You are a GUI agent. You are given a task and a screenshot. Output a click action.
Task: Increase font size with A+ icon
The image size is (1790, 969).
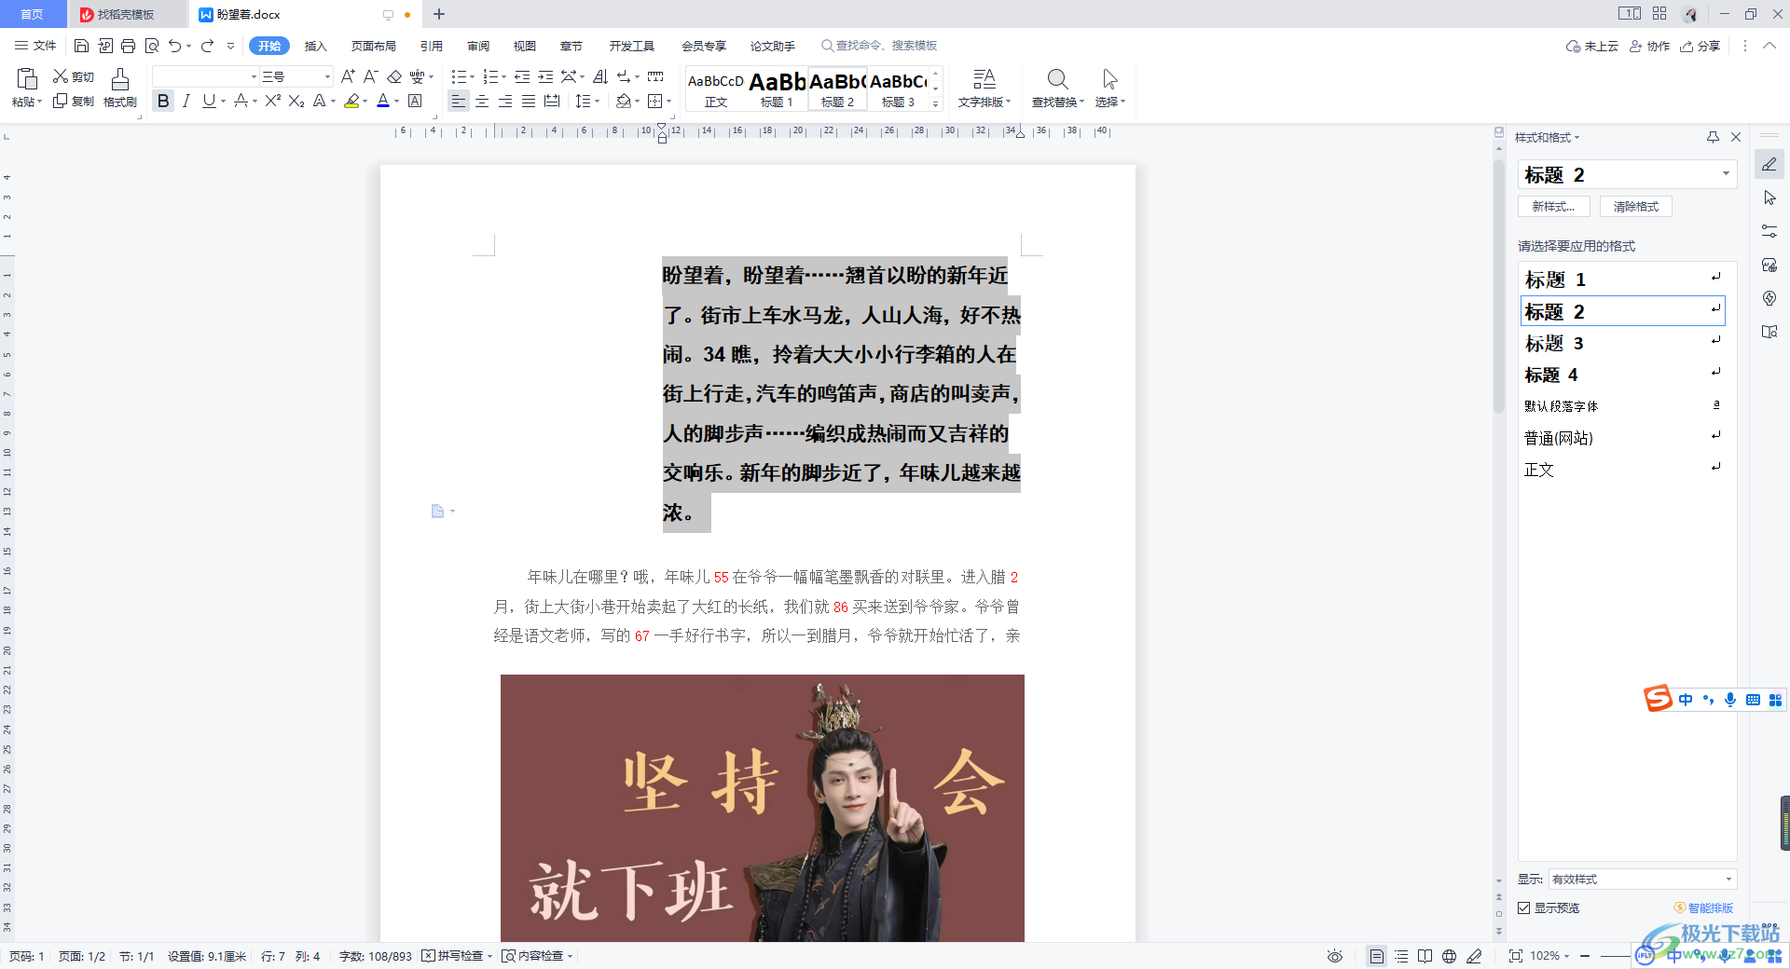tap(348, 76)
